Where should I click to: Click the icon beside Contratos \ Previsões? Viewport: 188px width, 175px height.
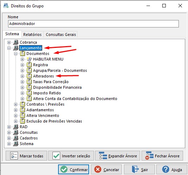pos(23,104)
